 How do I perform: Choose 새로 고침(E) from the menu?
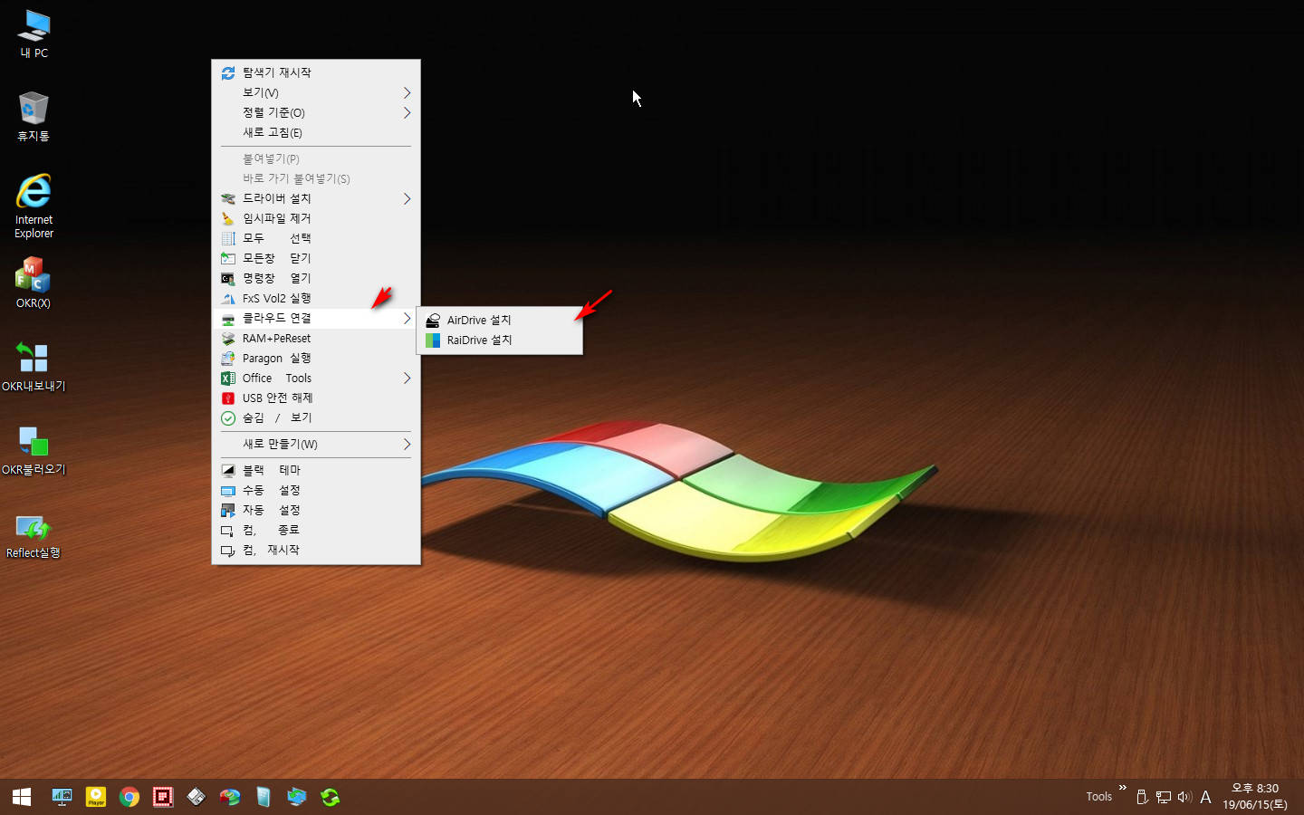point(316,132)
